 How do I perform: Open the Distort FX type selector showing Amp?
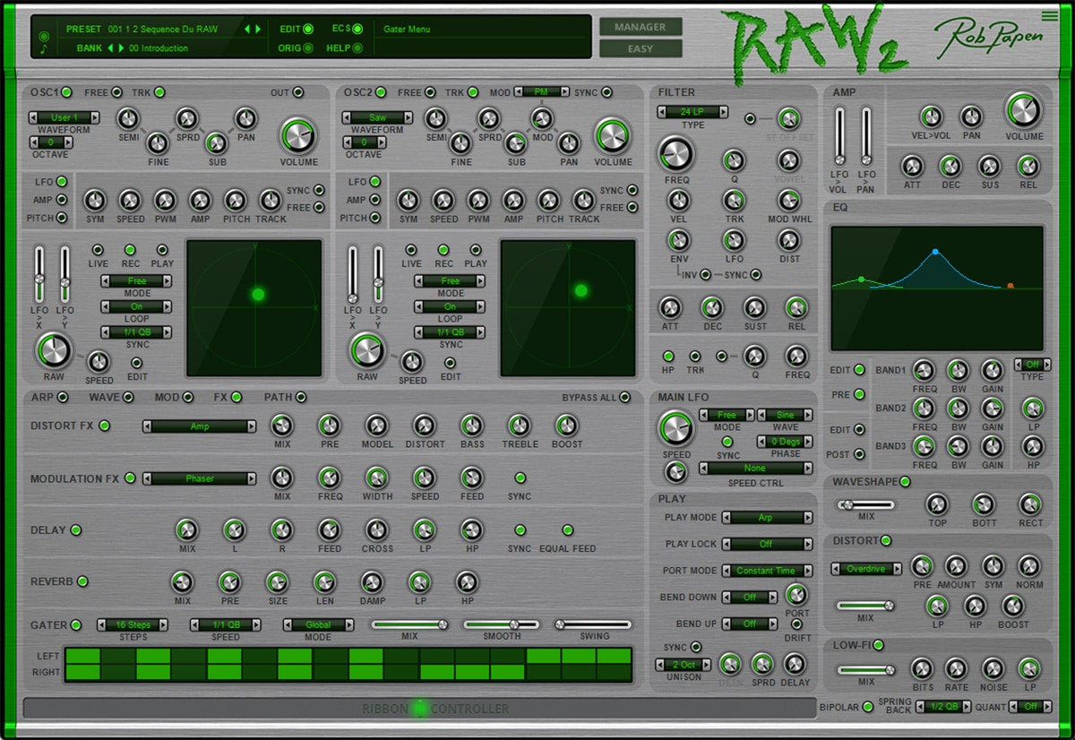[x=200, y=426]
